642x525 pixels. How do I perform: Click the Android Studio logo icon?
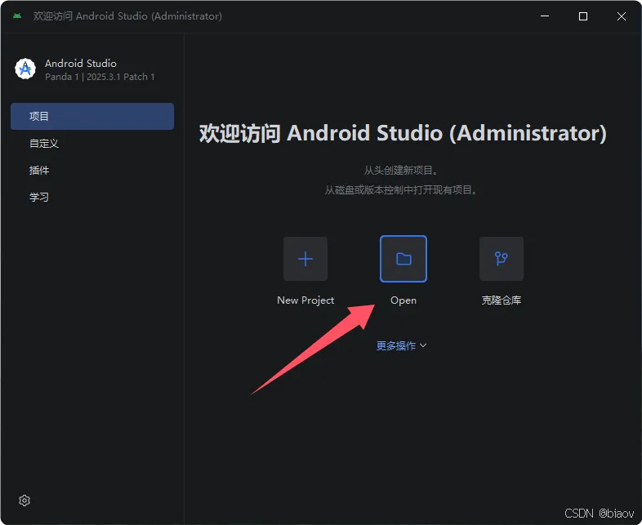click(x=25, y=69)
